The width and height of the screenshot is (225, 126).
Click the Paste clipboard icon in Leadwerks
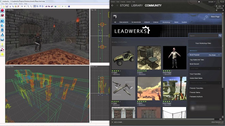(16, 6)
